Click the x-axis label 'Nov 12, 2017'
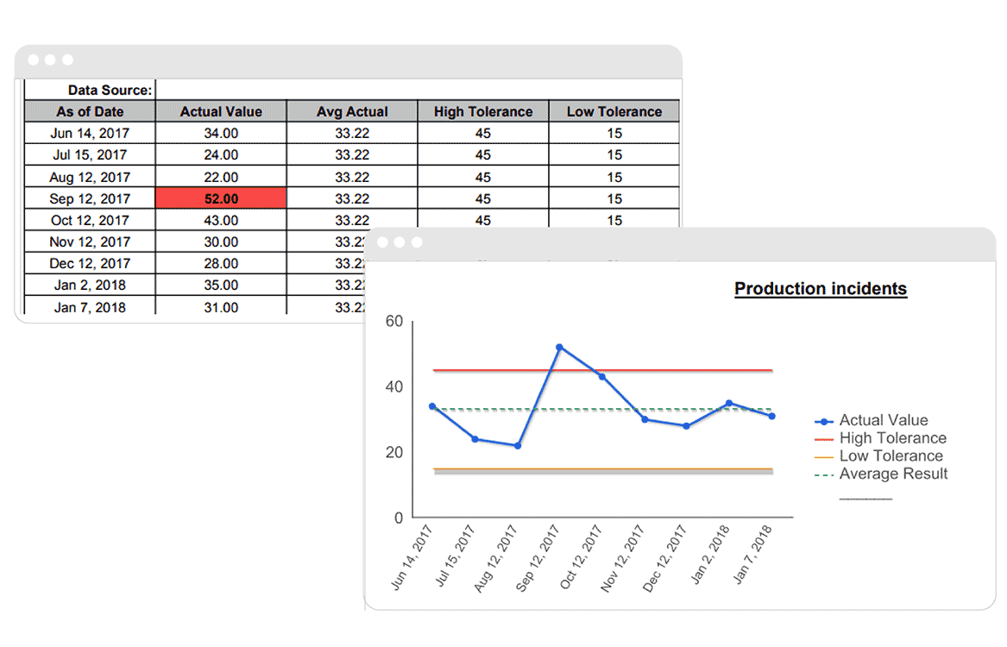 pos(621,558)
